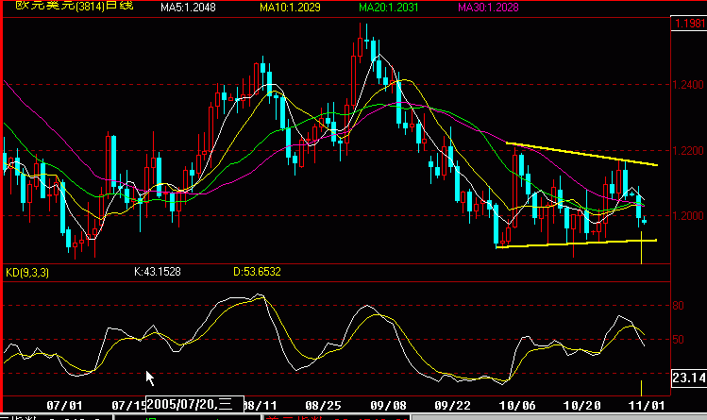Click the KD value box 23.14

coord(689,378)
